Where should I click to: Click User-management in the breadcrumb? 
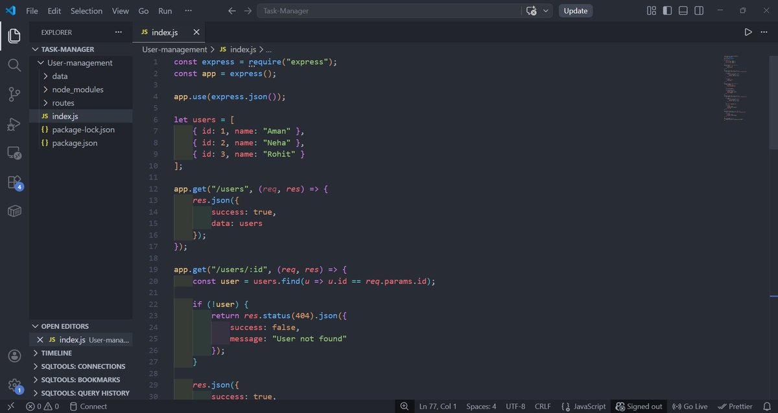point(174,49)
